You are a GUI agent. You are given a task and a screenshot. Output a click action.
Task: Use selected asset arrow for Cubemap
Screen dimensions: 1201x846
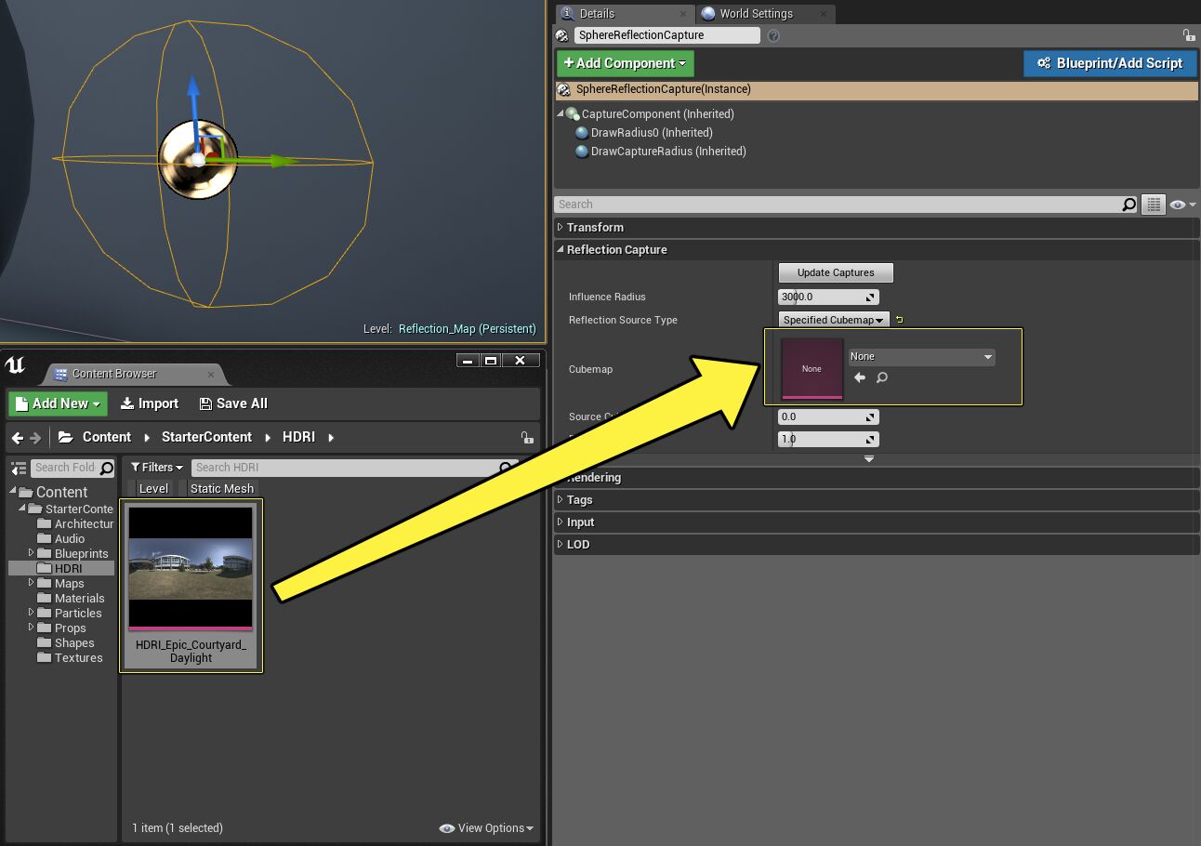pos(860,377)
